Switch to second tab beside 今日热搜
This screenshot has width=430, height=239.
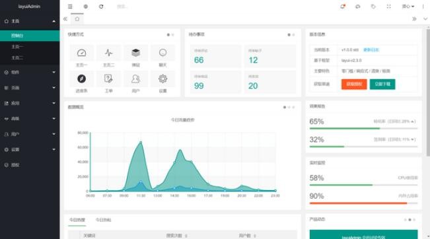click(x=103, y=220)
